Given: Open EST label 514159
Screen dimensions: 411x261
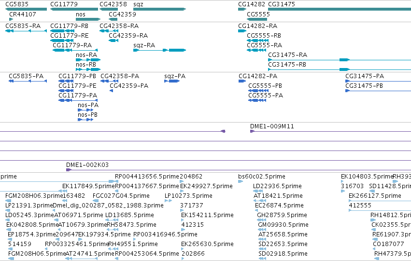Looking at the screenshot, I should pyautogui.click(x=20, y=244).
